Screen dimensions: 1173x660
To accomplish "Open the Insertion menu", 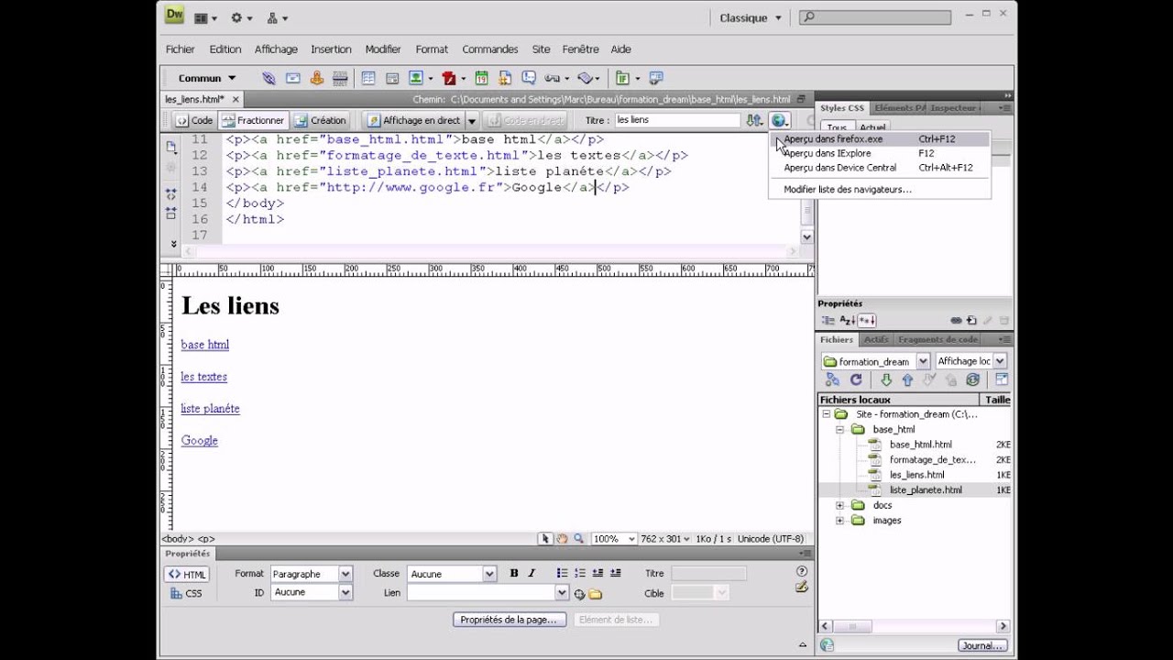I will (331, 49).
